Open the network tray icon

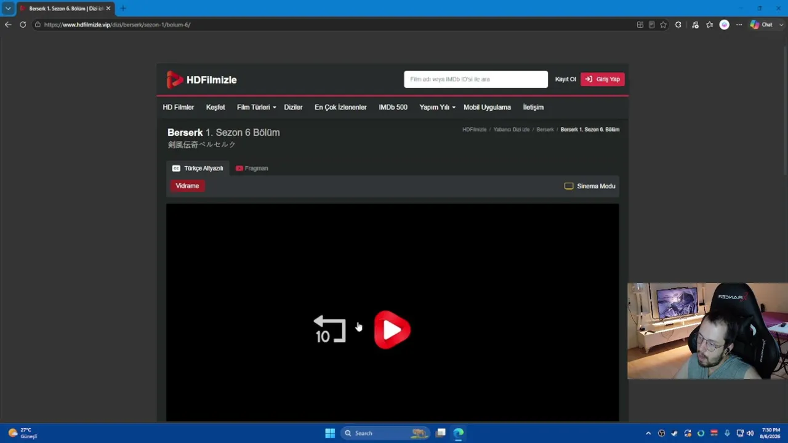(740, 433)
